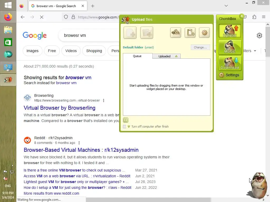The width and height of the screenshot is (270, 202).
Task: Open Upload in ChomikBox widget
Action: click(230, 31)
